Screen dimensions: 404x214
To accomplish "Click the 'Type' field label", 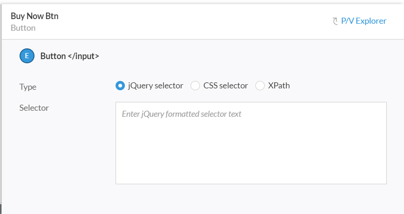I will coord(28,87).
